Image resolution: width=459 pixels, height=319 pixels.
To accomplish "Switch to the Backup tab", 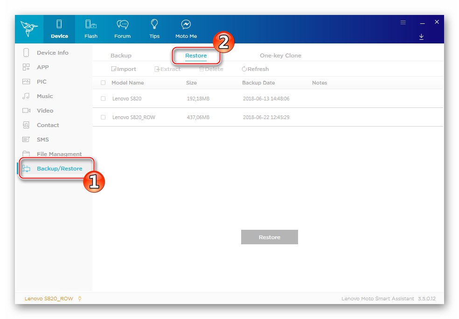I will [x=121, y=55].
